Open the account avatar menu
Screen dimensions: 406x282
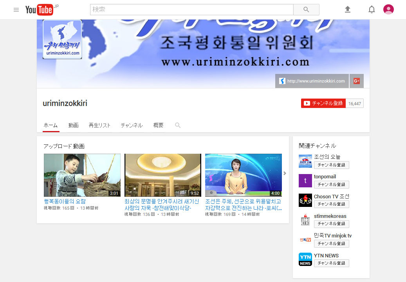pyautogui.click(x=388, y=9)
